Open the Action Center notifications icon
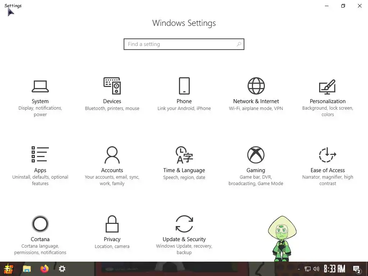 [x=357, y=269]
